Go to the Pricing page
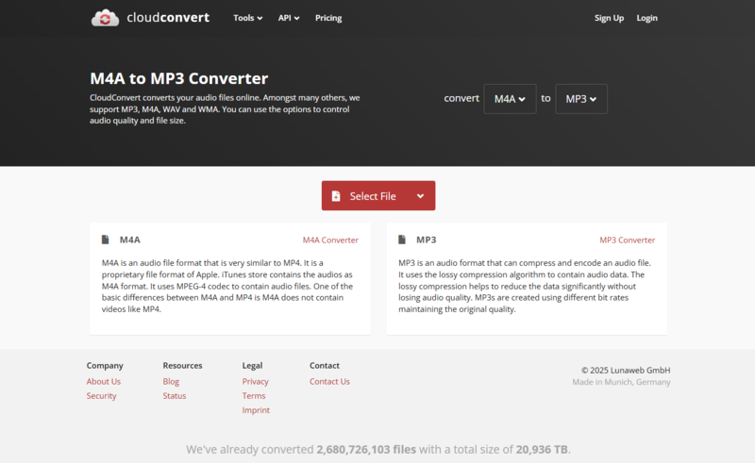 pos(328,18)
